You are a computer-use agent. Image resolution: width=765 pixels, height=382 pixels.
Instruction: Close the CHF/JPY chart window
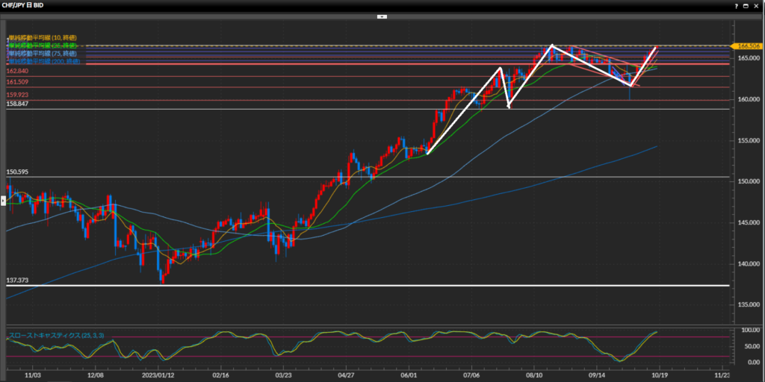tap(758, 5)
